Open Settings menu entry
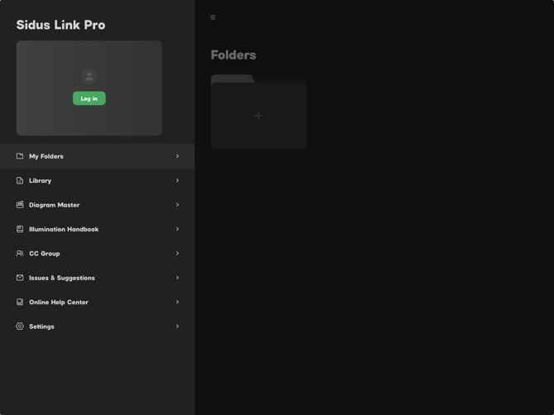The width and height of the screenshot is (554, 415). (98, 327)
